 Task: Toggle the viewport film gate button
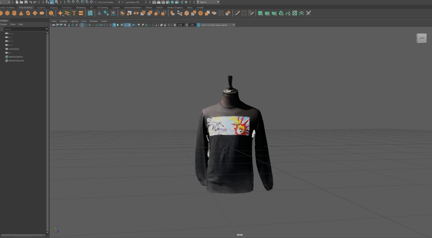tap(86, 25)
